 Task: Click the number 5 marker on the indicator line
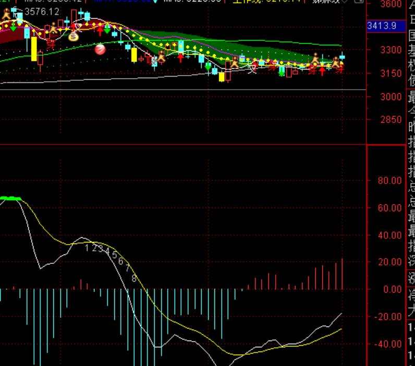coord(114,254)
